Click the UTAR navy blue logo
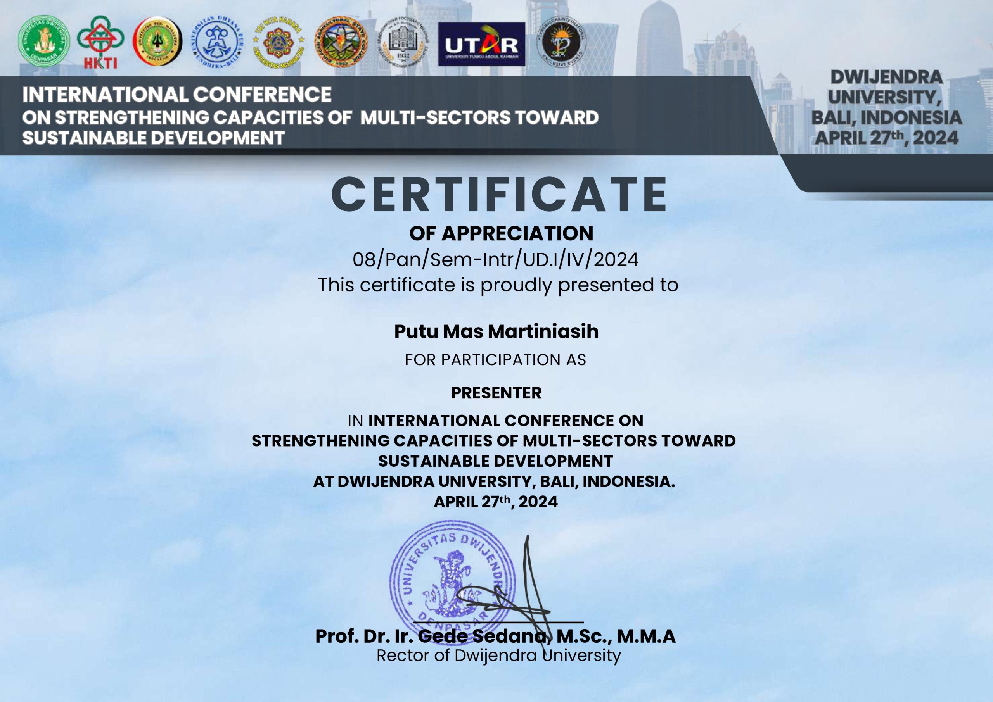993x702 pixels. (x=481, y=44)
